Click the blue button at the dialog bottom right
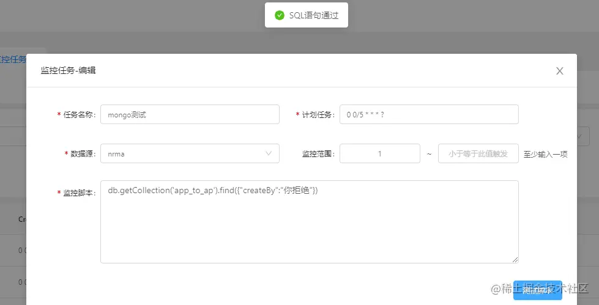This screenshot has width=599, height=305. (537, 290)
